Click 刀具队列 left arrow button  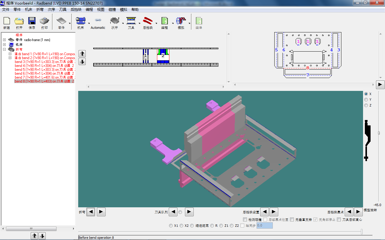pyautogui.click(x=173, y=212)
